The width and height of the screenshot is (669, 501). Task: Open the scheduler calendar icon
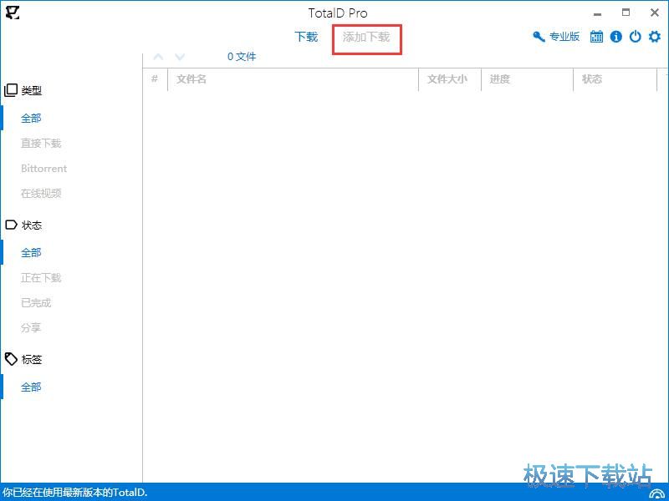(596, 37)
